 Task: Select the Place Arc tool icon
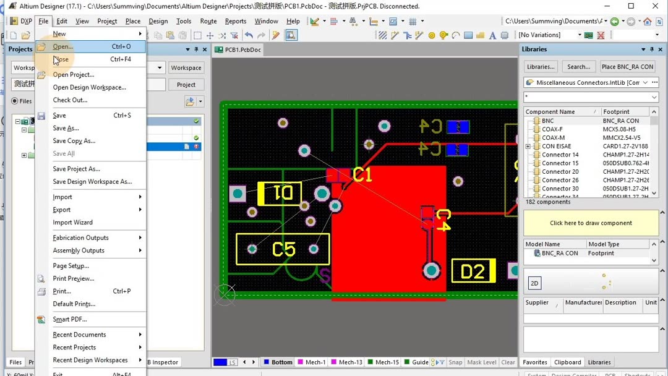click(x=456, y=35)
